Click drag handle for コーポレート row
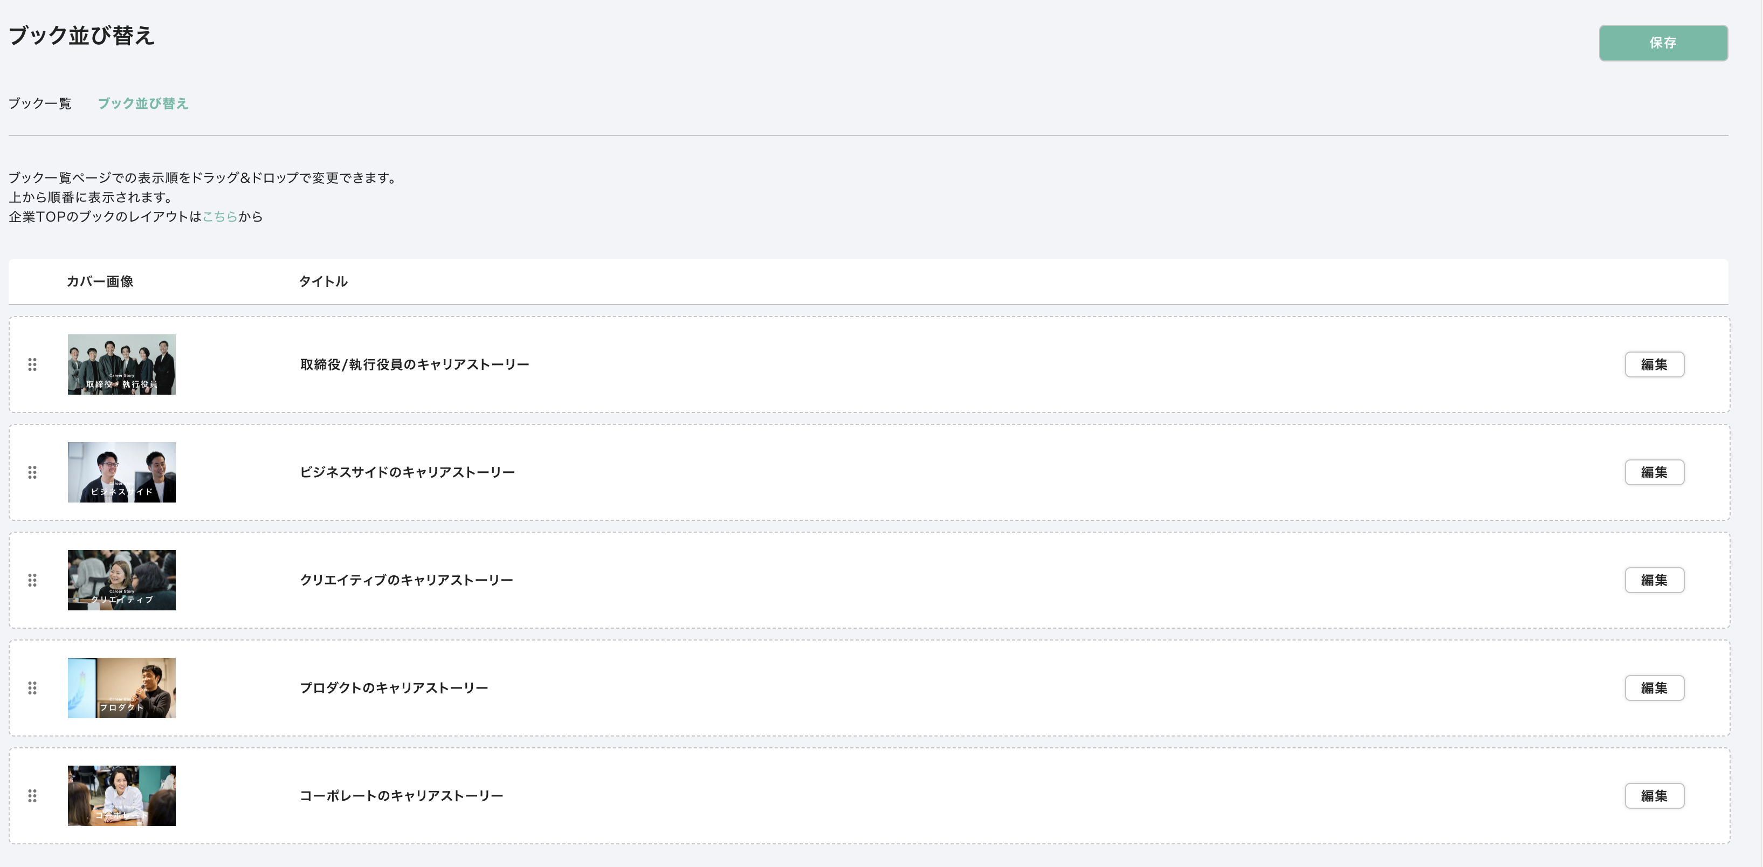 [x=32, y=796]
